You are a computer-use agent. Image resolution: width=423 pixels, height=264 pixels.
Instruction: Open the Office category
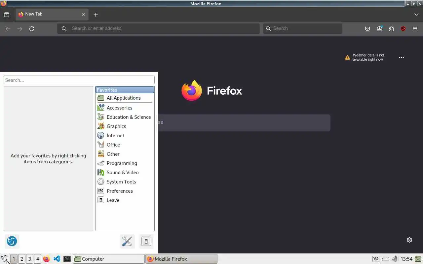[125, 145]
